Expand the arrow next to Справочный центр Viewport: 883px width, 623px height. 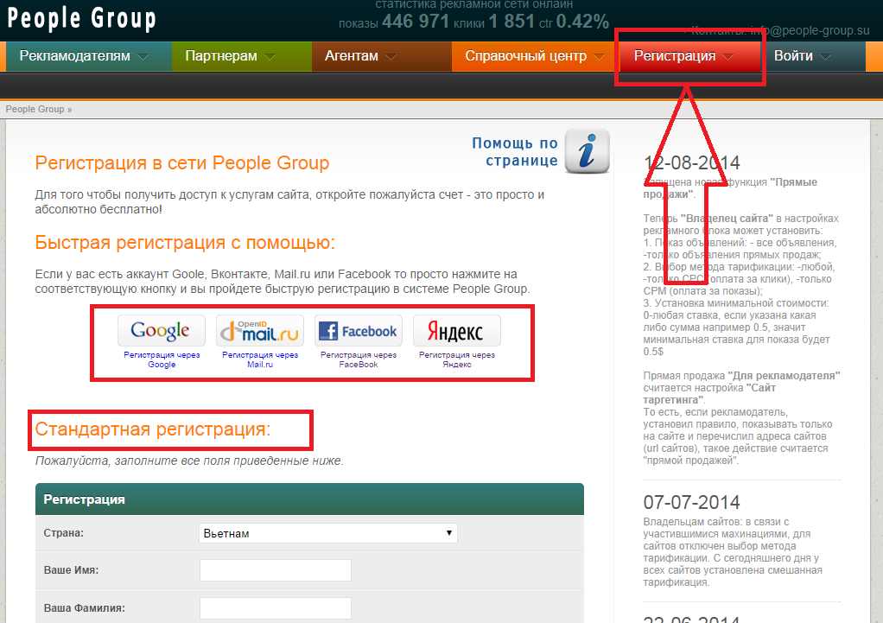click(600, 57)
